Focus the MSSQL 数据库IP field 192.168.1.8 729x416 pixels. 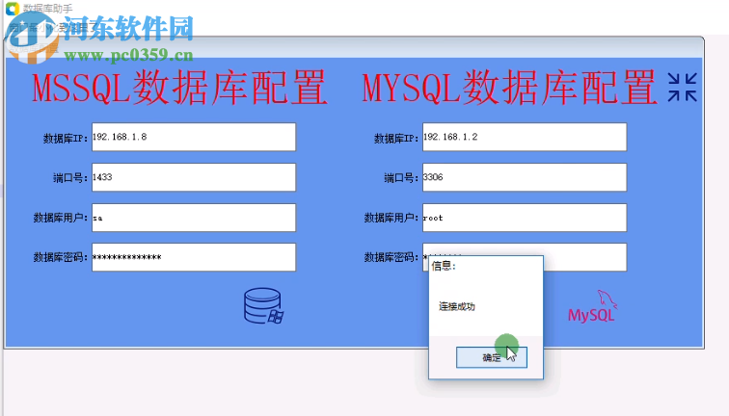(x=194, y=137)
